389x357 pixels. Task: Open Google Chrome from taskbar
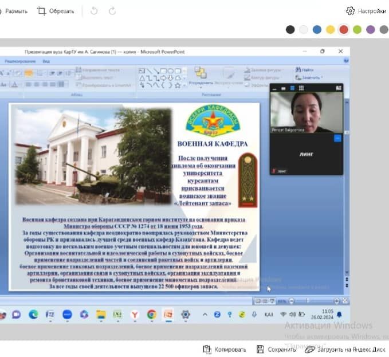[151, 314]
